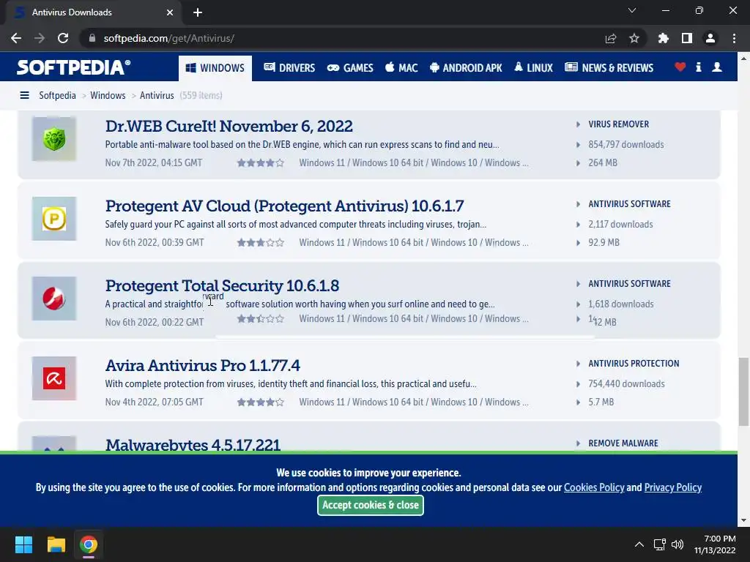
Task: Click the star rating on Protegent AV Cloud row
Action: (261, 243)
